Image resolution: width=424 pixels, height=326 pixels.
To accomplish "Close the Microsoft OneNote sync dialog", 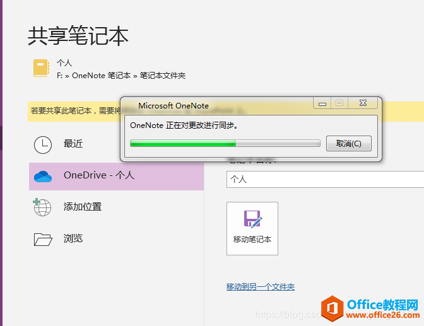I will 363,103.
